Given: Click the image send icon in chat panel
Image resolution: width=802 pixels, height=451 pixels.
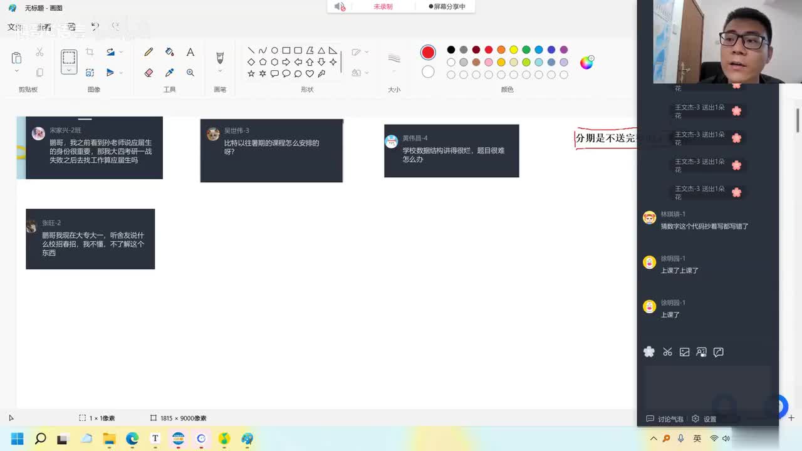Looking at the screenshot, I should coord(684,352).
